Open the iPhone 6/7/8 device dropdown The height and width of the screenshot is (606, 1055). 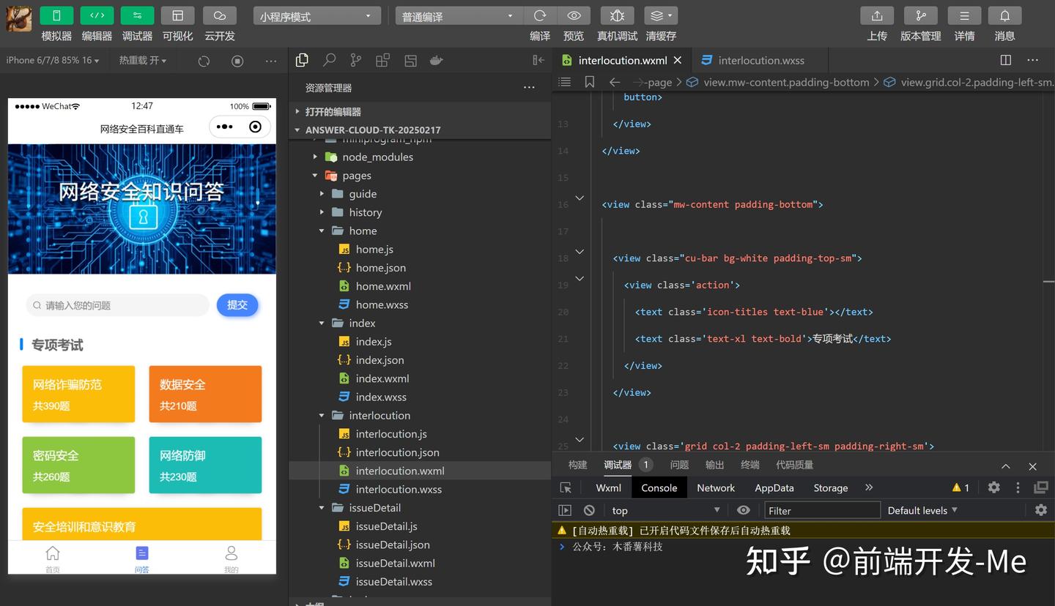coord(53,60)
